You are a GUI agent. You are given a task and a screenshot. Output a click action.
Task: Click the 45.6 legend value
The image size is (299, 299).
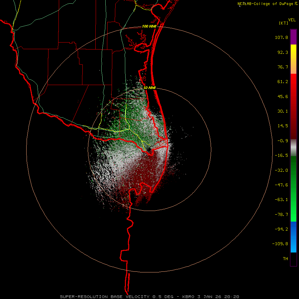pyautogui.click(x=283, y=96)
